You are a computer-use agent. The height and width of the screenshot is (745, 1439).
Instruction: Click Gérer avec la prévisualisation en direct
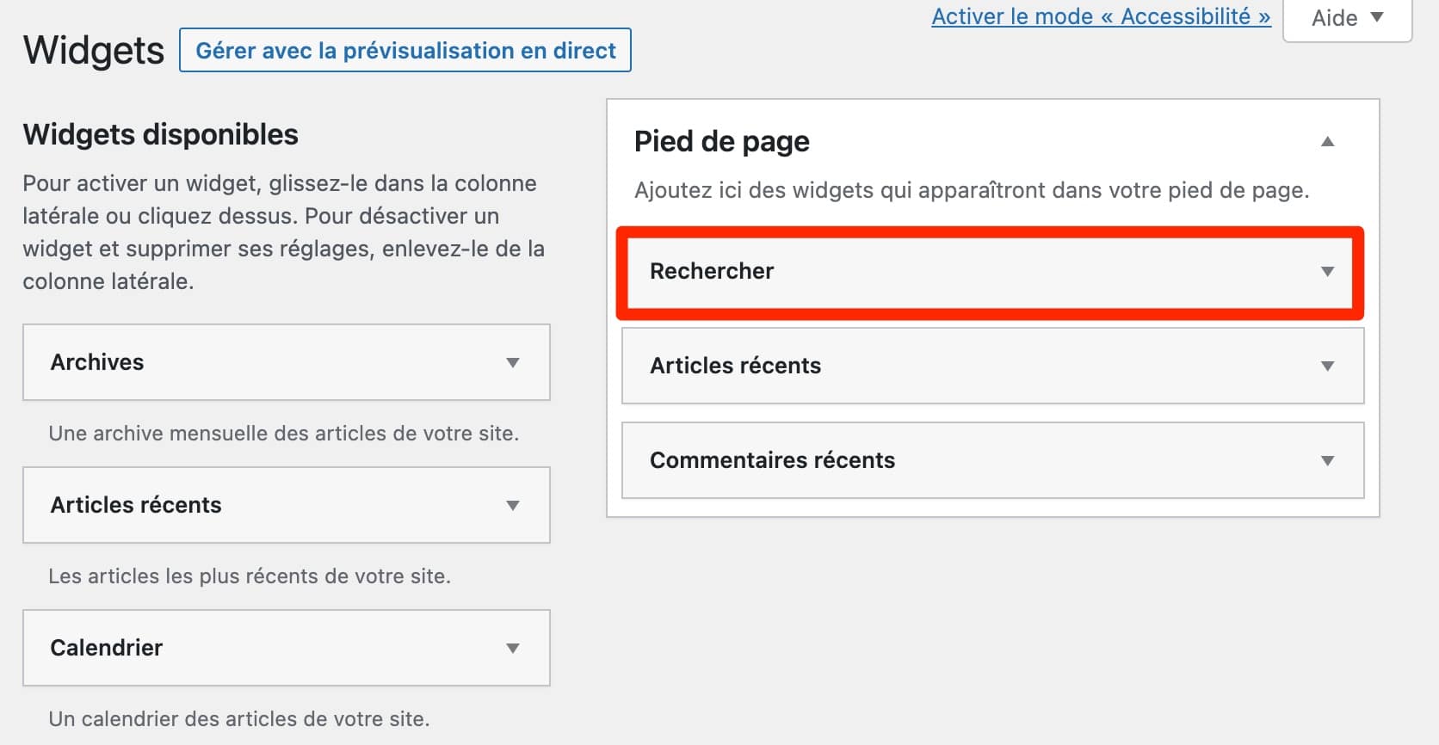tap(405, 50)
